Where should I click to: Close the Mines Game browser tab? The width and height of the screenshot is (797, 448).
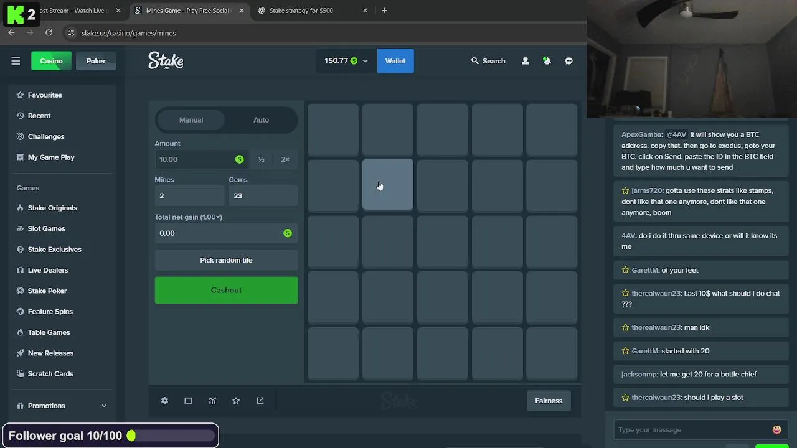click(x=242, y=11)
